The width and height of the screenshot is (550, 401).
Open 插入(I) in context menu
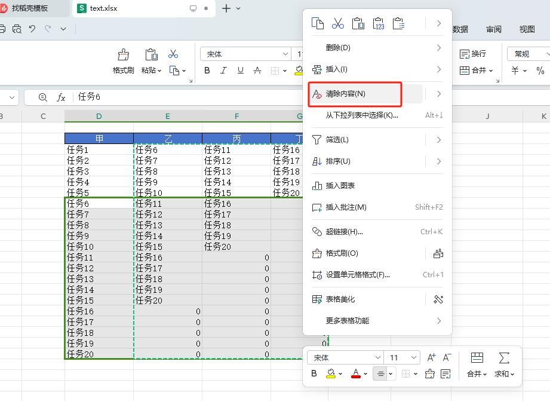[x=377, y=69]
